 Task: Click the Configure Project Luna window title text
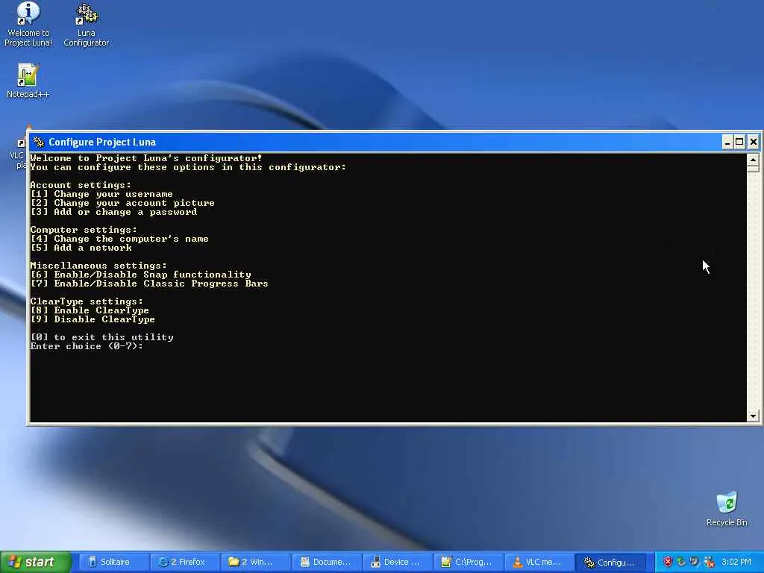102,143
